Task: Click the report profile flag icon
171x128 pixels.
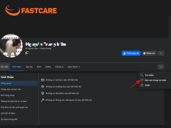Action: pos(142,80)
